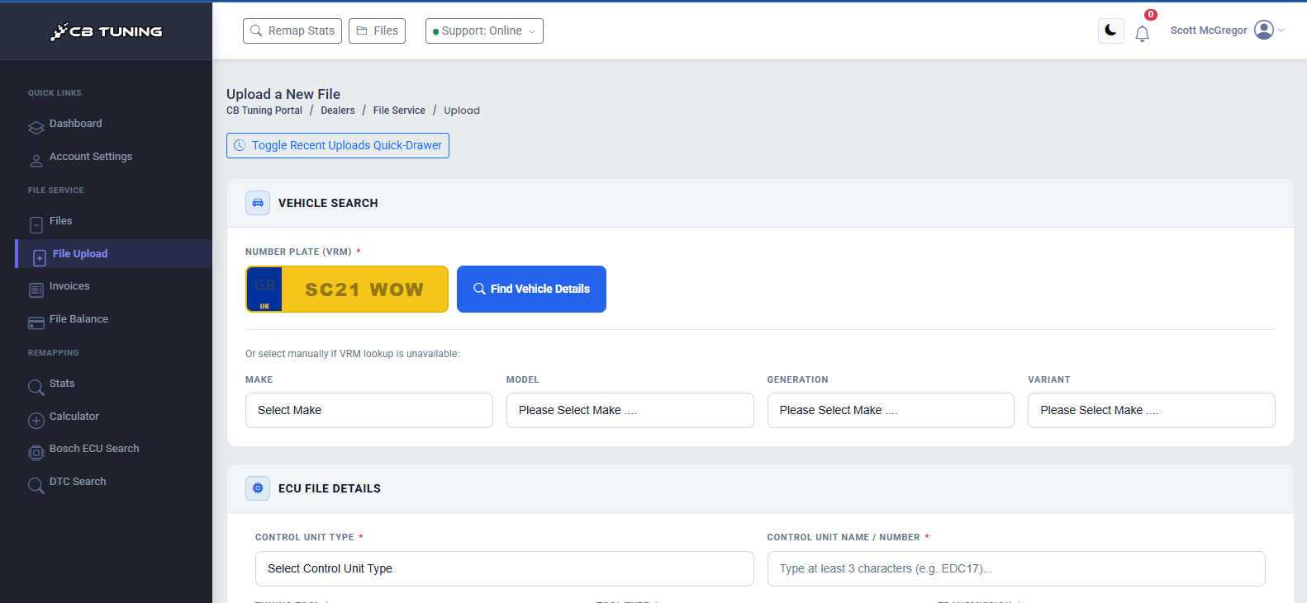Screen dimensions: 1307x603
Task: Click the File Balance card icon
Action: tap(36, 323)
